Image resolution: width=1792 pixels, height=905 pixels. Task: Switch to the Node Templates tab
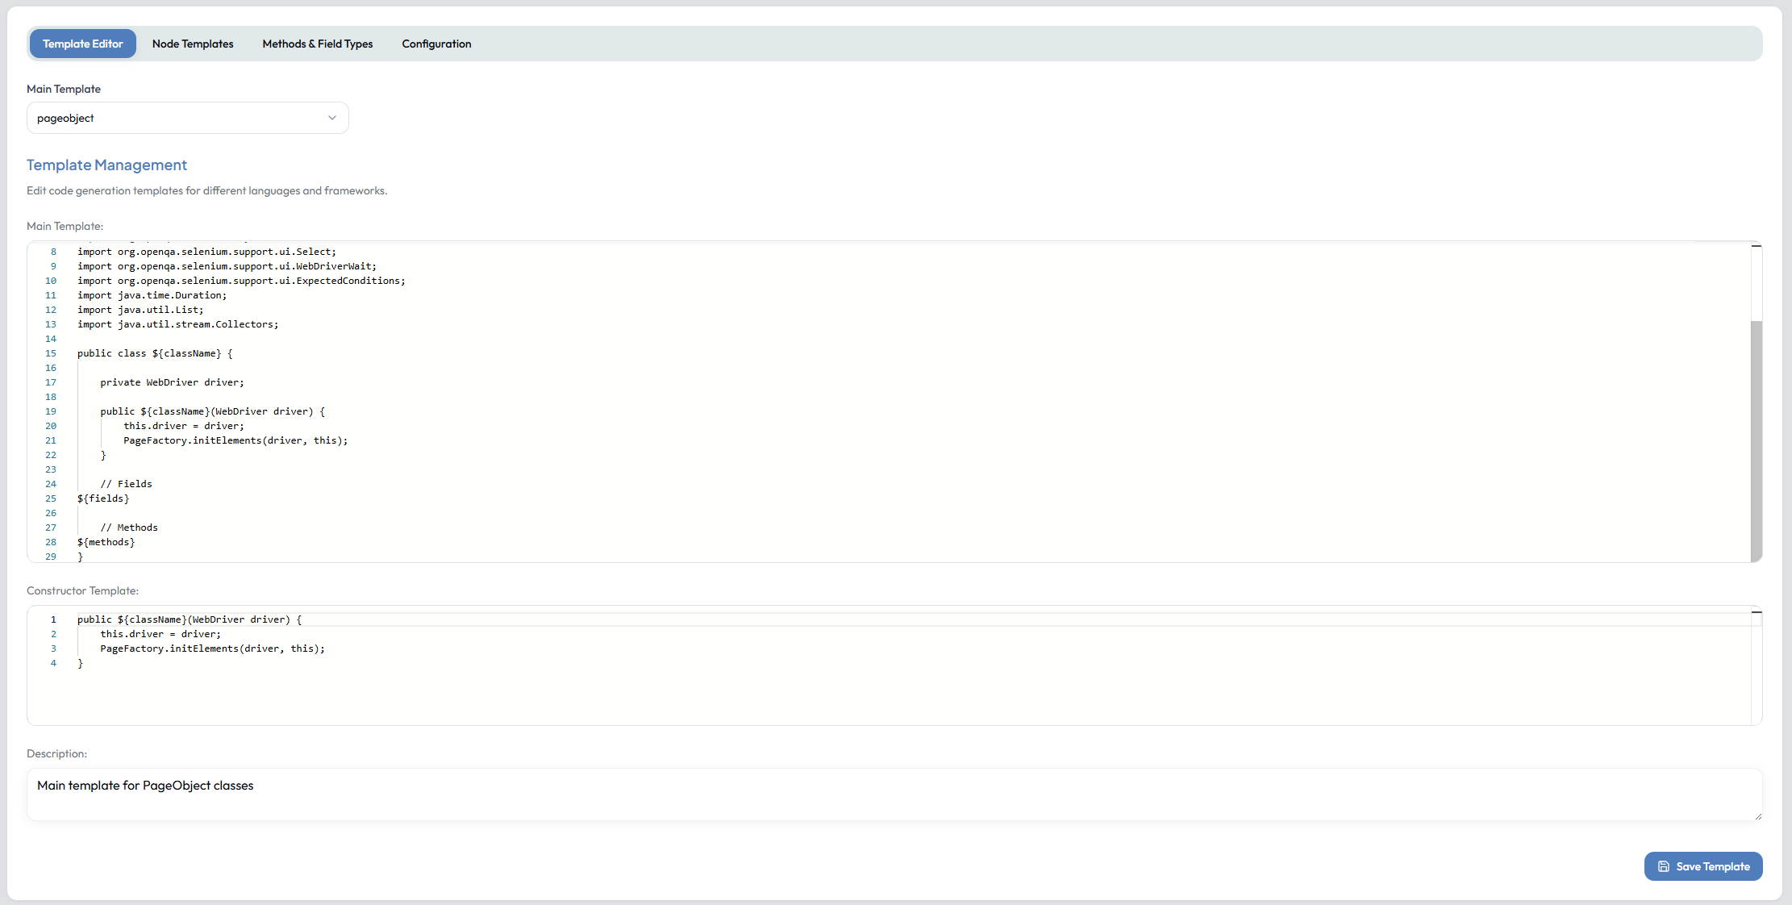coord(193,44)
